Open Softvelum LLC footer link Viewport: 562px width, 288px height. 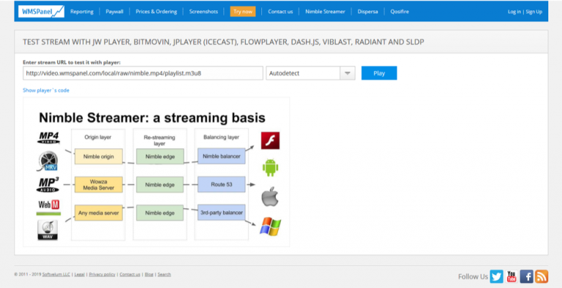[56, 274]
